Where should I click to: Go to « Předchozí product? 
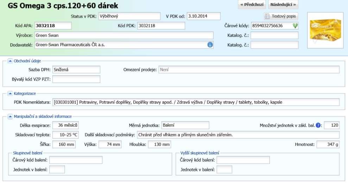(x=252, y=5)
